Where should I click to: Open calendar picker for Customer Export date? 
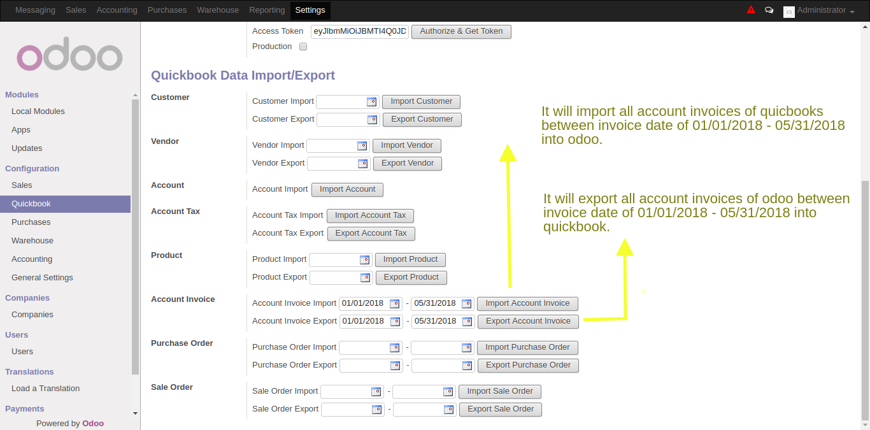click(x=372, y=120)
